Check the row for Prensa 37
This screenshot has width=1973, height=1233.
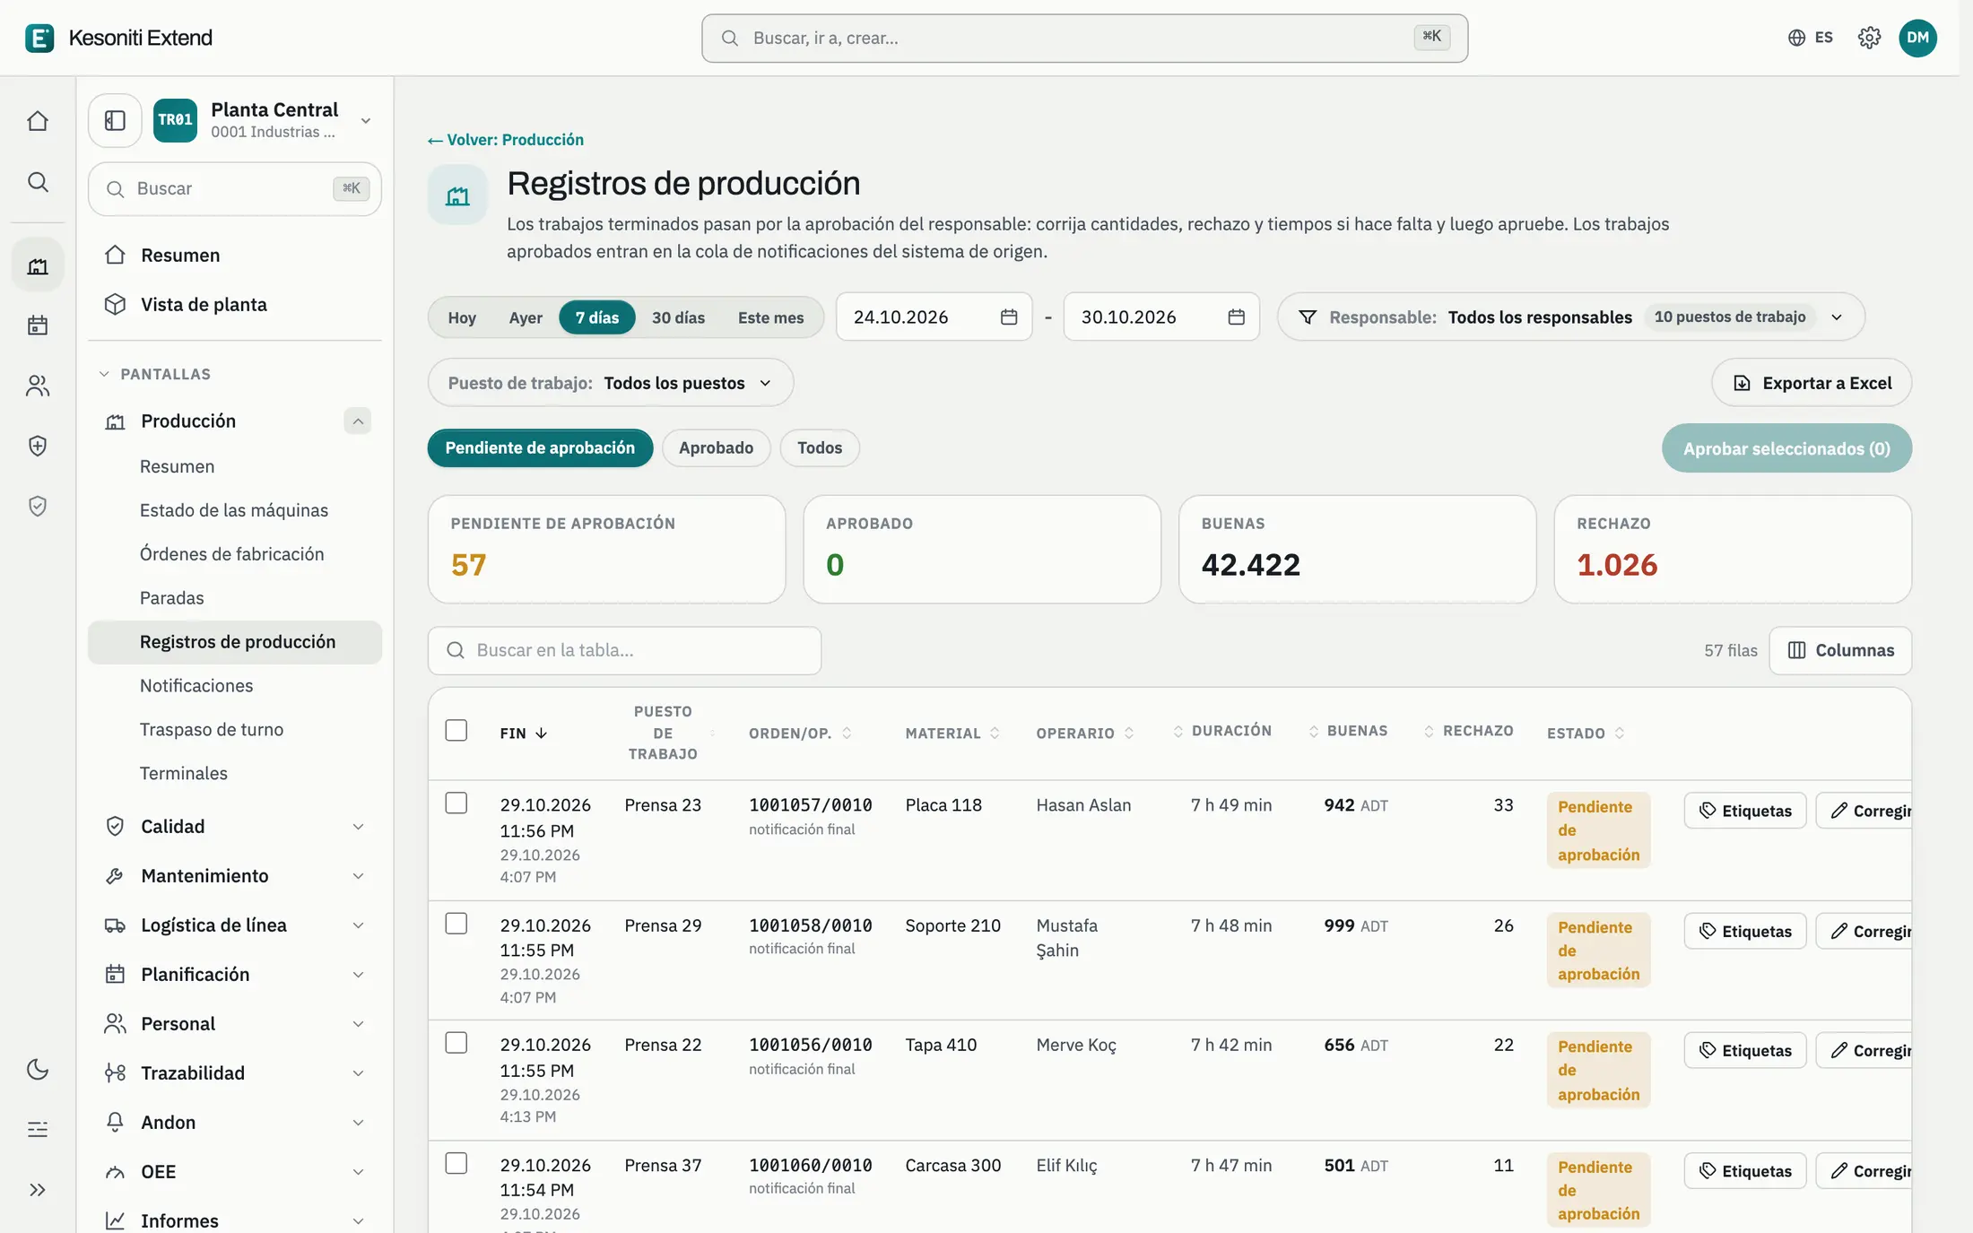pos(456,1163)
